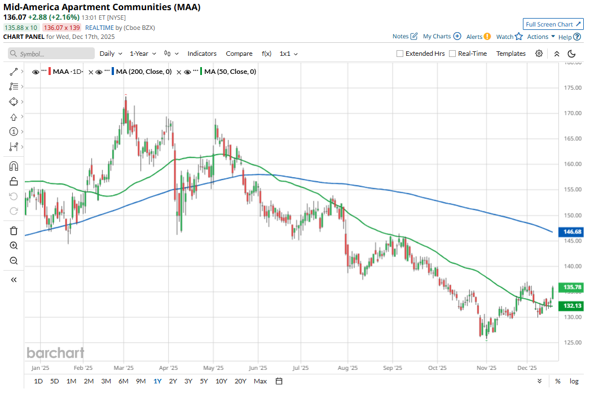The height and width of the screenshot is (393, 590).
Task: Open the Compare menu
Action: coord(239,54)
